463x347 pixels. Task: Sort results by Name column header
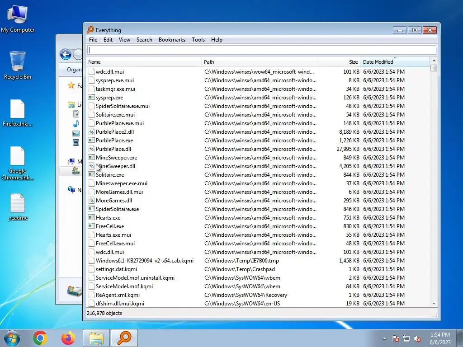[x=144, y=62]
